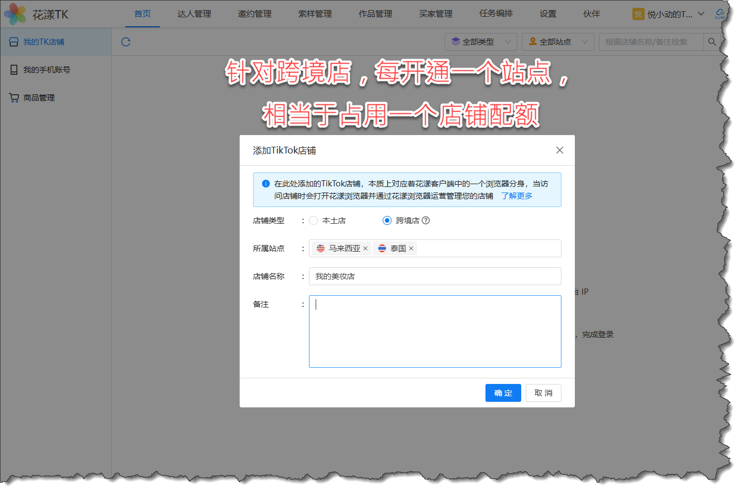Close the 添加TikTok店铺 dialog
743x495 pixels.
click(x=560, y=150)
